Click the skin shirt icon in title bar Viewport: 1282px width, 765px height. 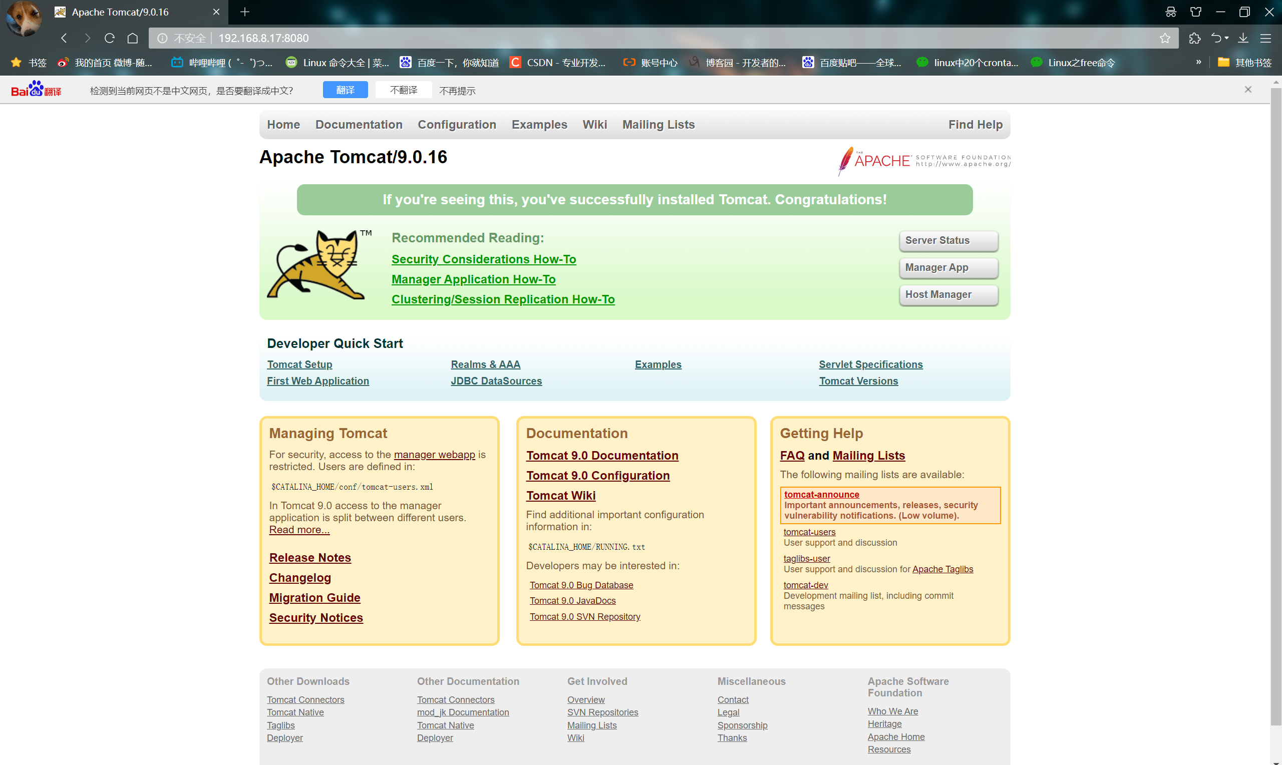point(1196,12)
